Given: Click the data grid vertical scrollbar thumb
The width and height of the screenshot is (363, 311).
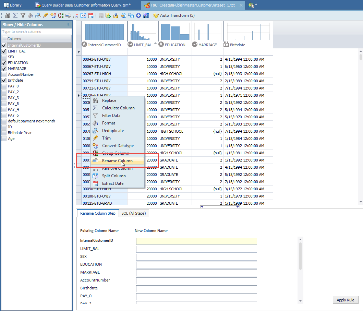Looking at the screenshot, I should point(361,57).
